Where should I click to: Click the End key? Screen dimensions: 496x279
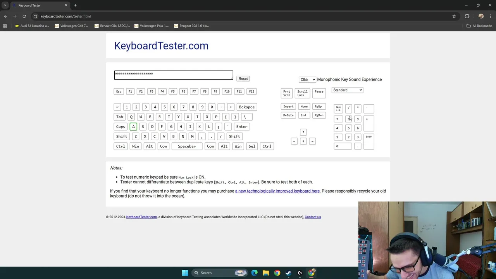[303, 115]
